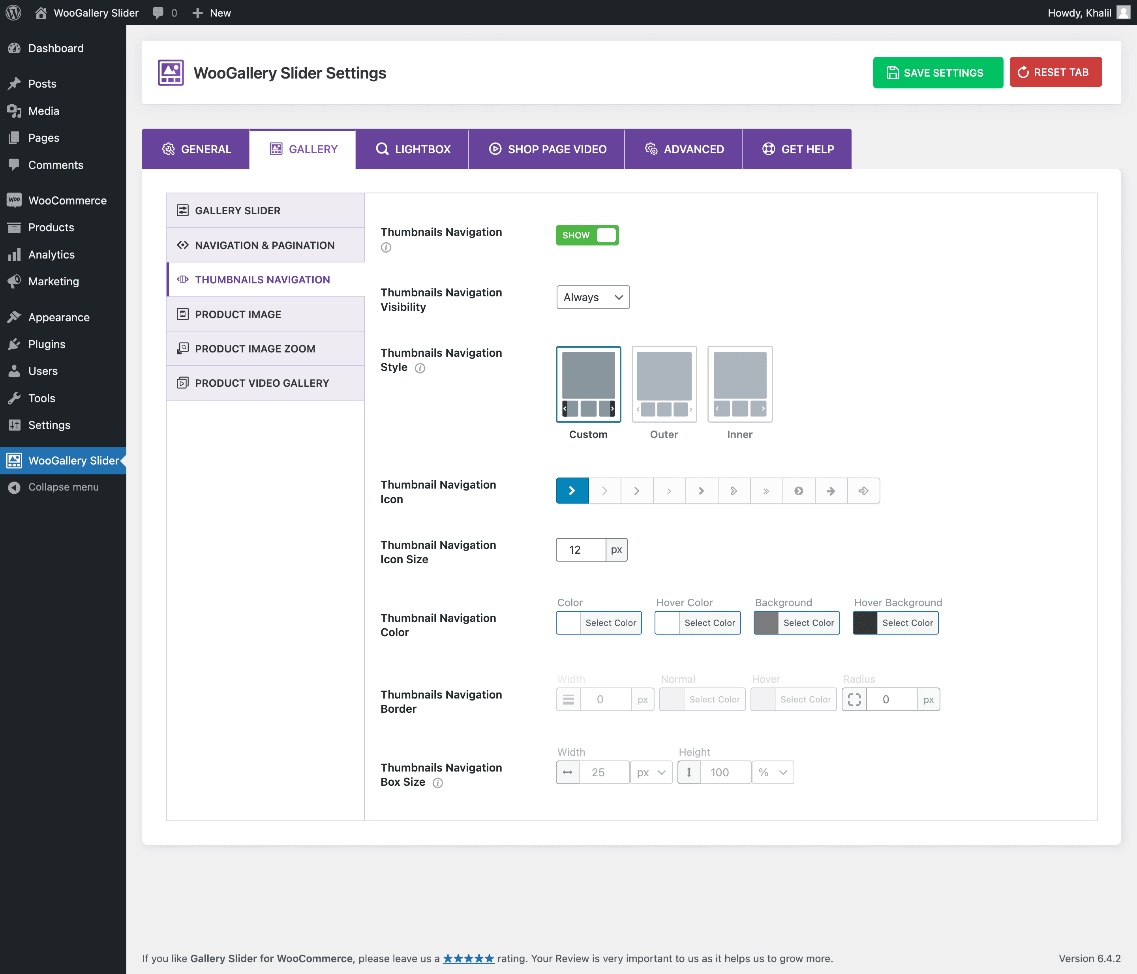Viewport: 1137px width, 974px height.
Task: Click the border radius corners icon
Action: [x=854, y=699]
